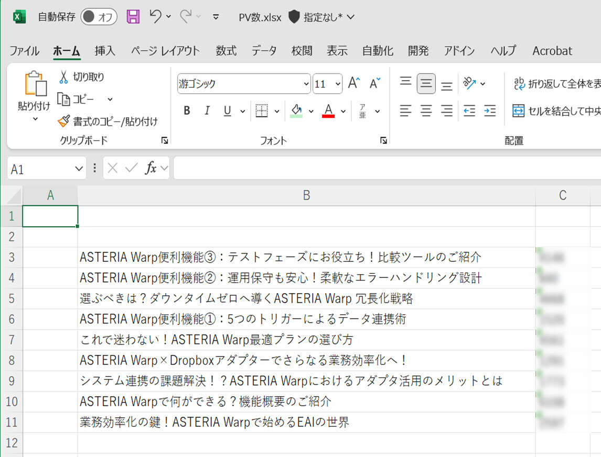Apply italic formatting with I icon
Screen dimensions: 601x457
207,111
